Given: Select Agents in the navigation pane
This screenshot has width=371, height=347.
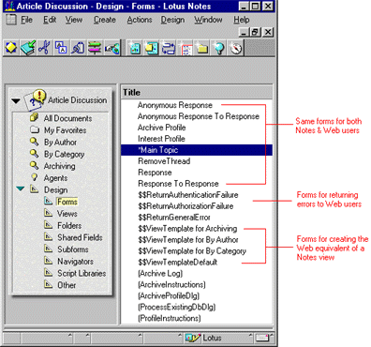Looking at the screenshot, I should [55, 178].
